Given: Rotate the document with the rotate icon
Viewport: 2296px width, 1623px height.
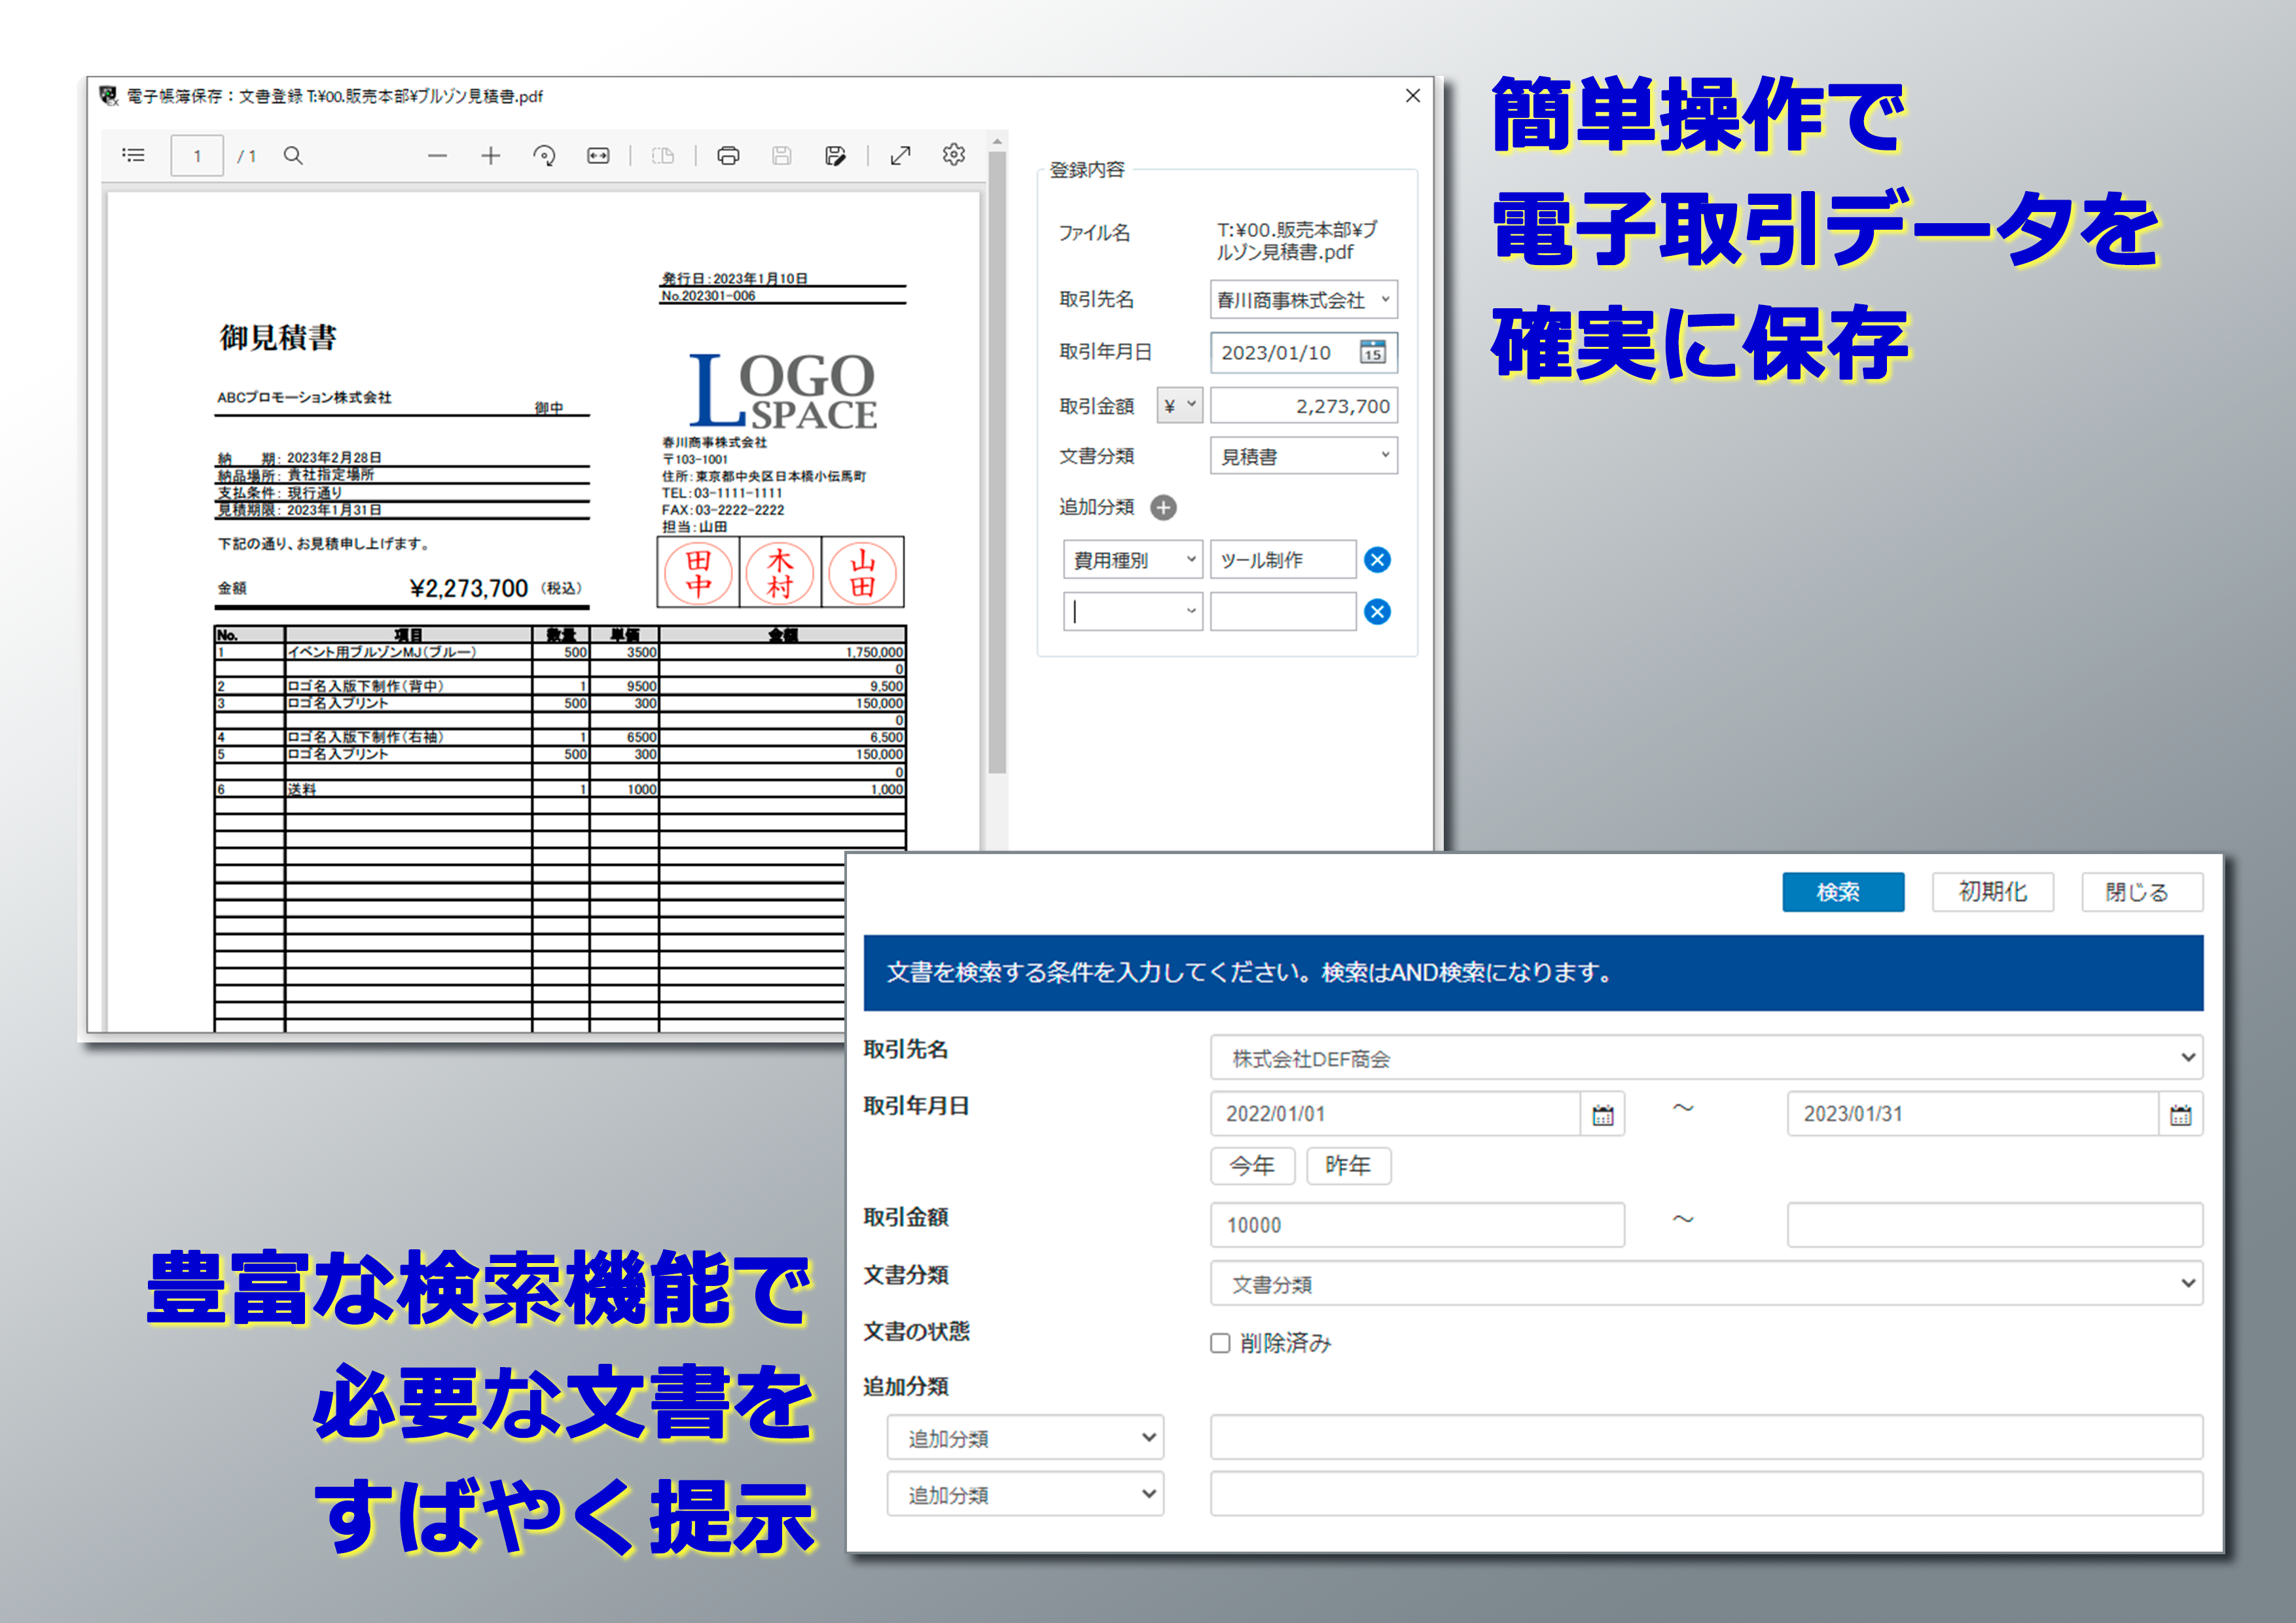Looking at the screenshot, I should [545, 155].
